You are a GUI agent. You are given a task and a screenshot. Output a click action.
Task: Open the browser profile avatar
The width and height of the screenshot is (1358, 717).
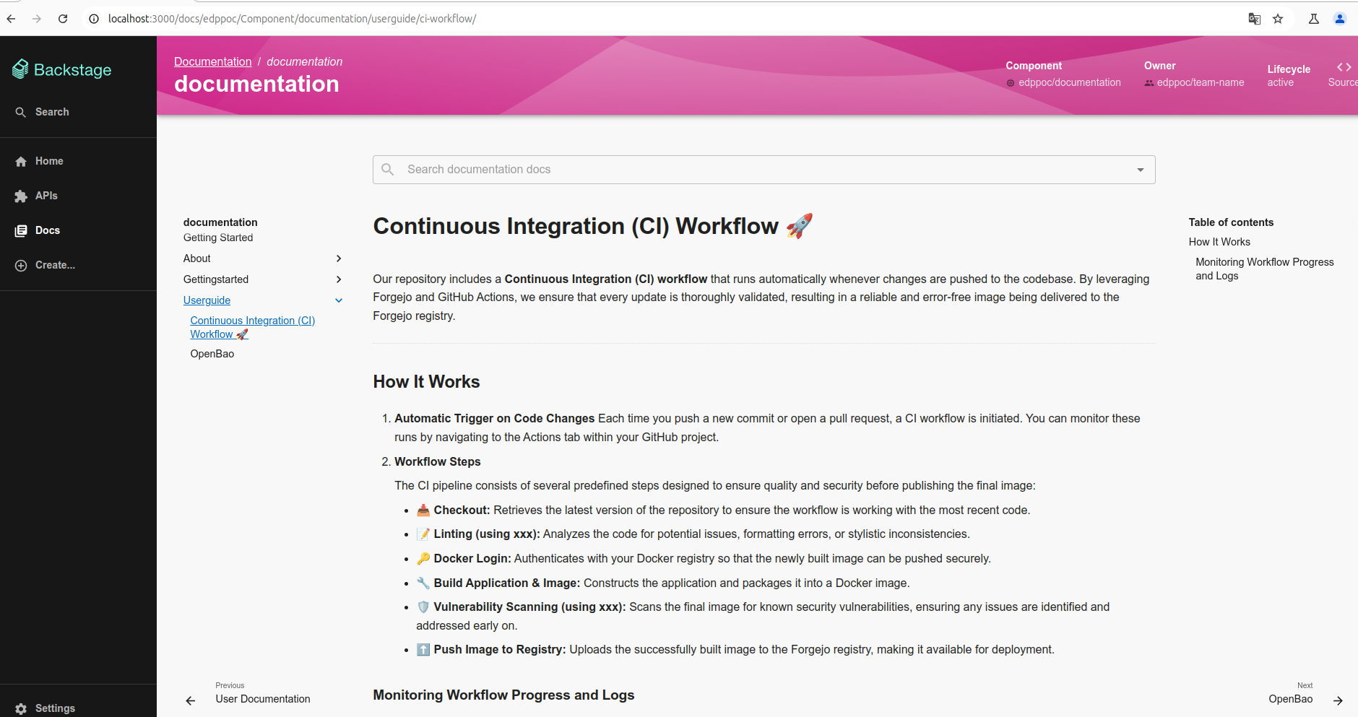(1340, 19)
